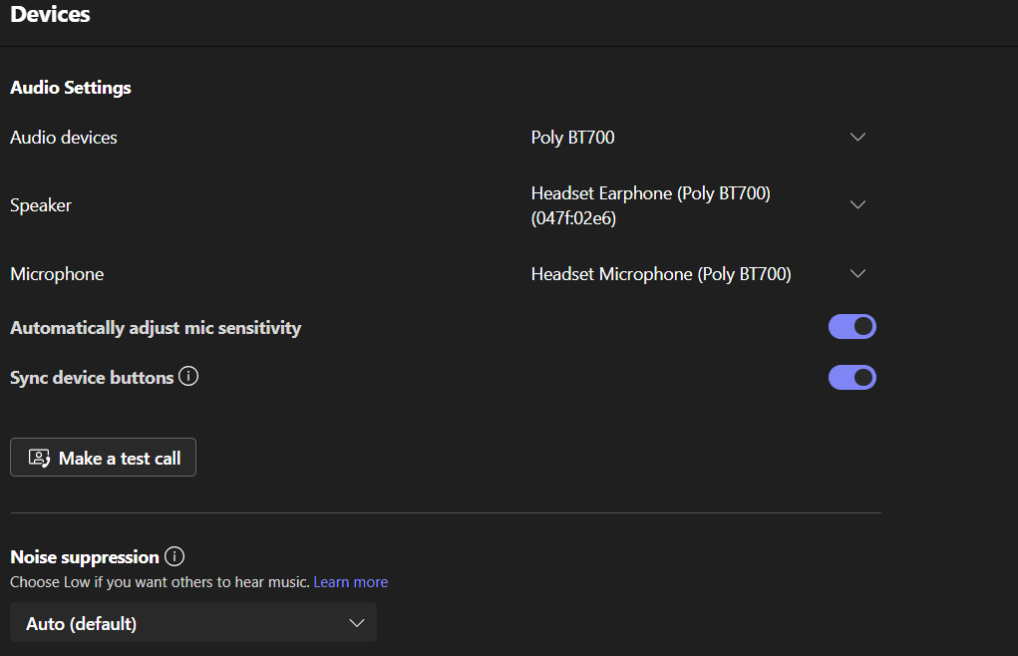This screenshot has height=656, width=1018.
Task: Expand the Microphone dropdown chevron
Action: click(x=857, y=274)
